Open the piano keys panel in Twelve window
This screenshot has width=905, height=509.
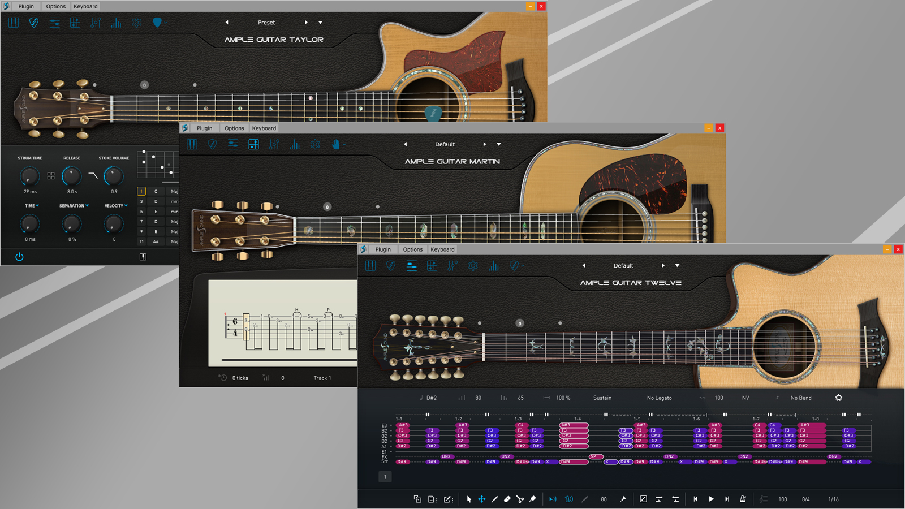point(370,266)
